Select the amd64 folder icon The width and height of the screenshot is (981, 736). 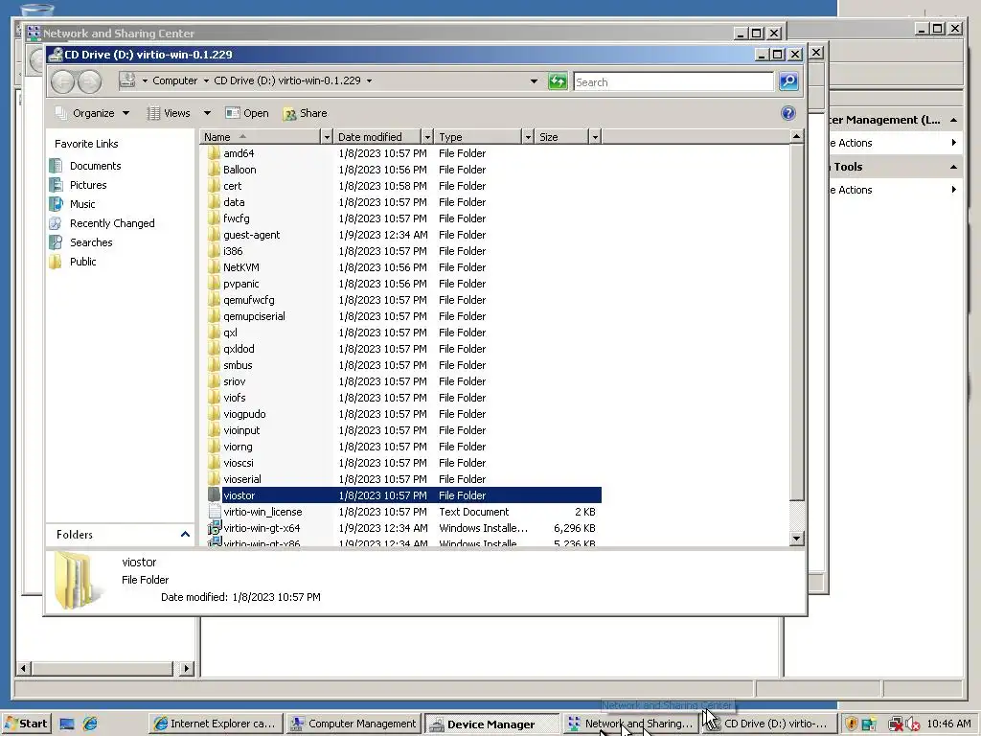pyautogui.click(x=214, y=153)
